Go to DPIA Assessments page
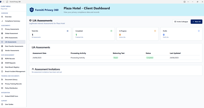204x108 pixels. pos(11,38)
